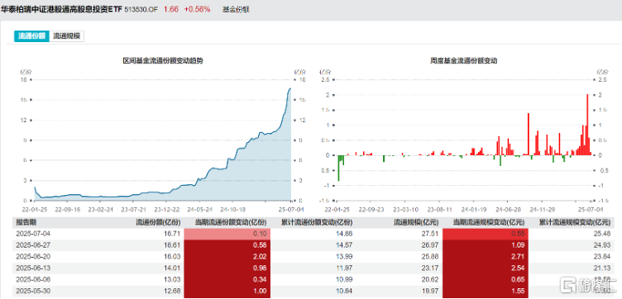Click the 27.51 circulating scale cell
The height and width of the screenshot is (299, 622).
[429, 234]
